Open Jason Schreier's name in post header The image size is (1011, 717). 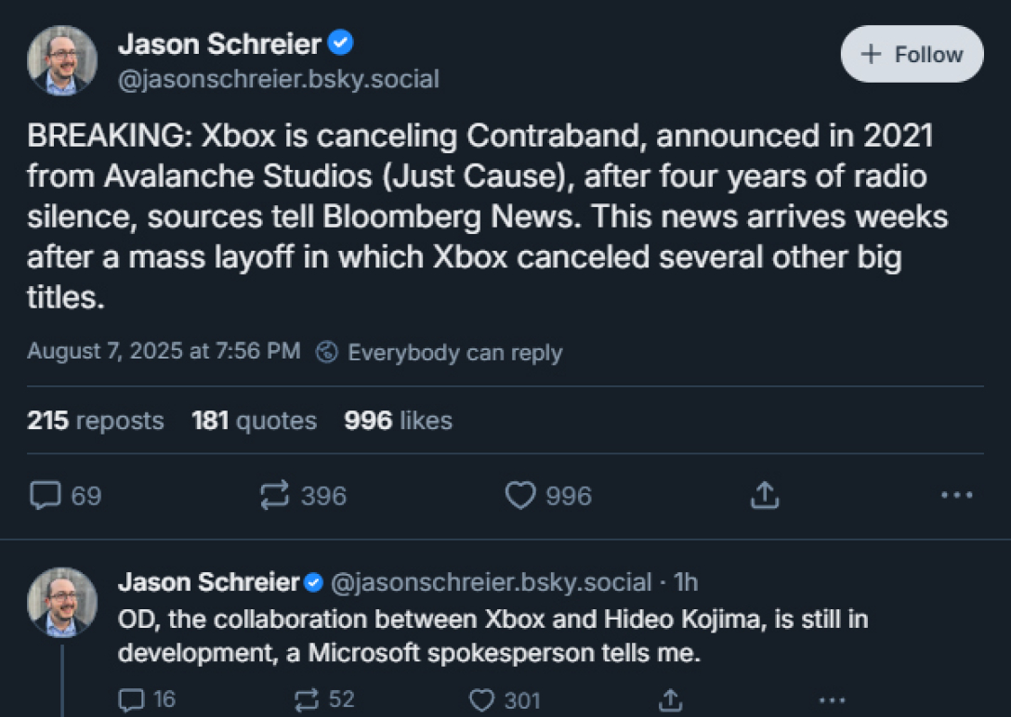[219, 43]
